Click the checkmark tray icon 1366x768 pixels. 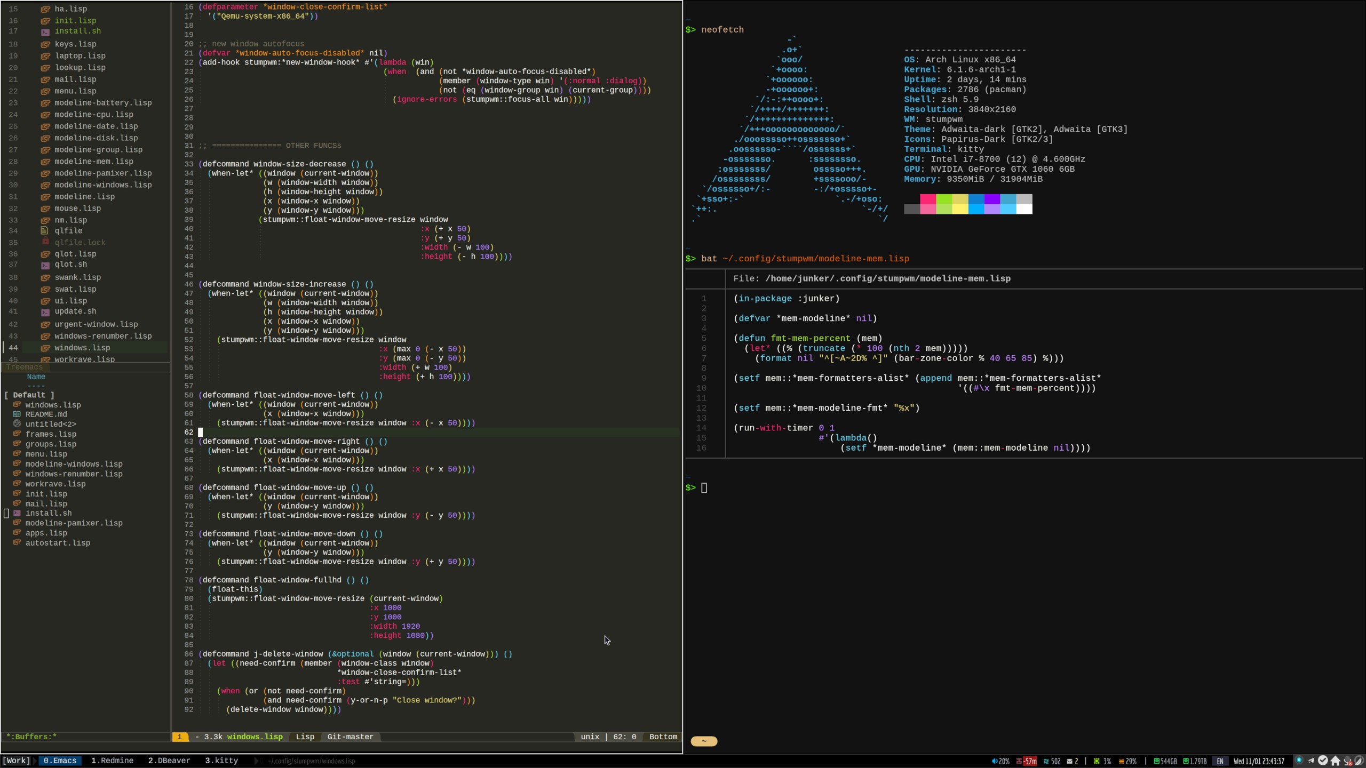[x=1323, y=761]
